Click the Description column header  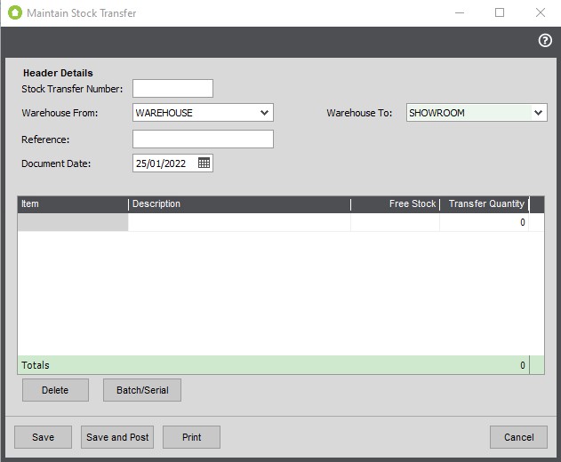(239, 203)
